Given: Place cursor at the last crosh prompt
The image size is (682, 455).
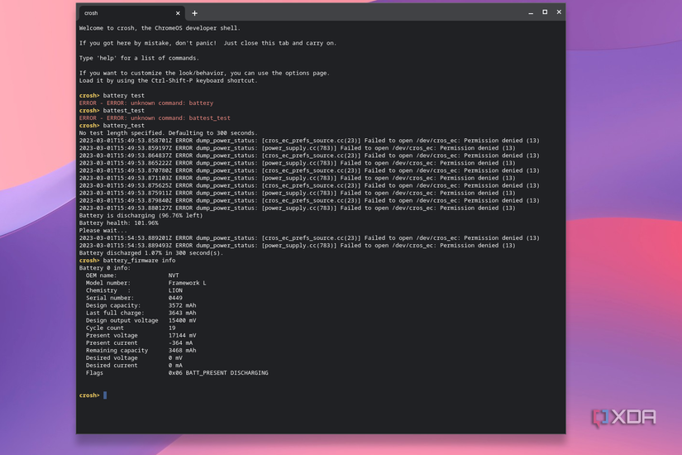Looking at the screenshot, I should [105, 395].
